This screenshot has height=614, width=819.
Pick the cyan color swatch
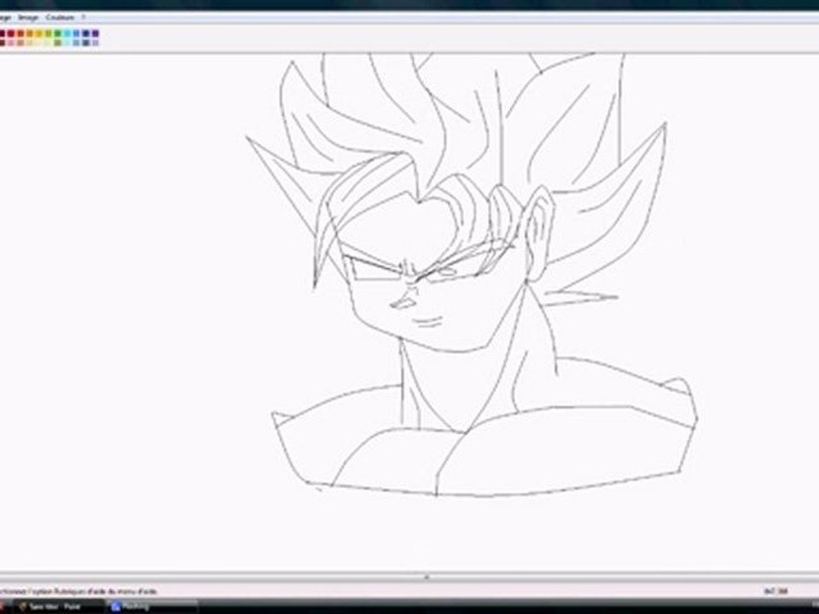(x=67, y=33)
